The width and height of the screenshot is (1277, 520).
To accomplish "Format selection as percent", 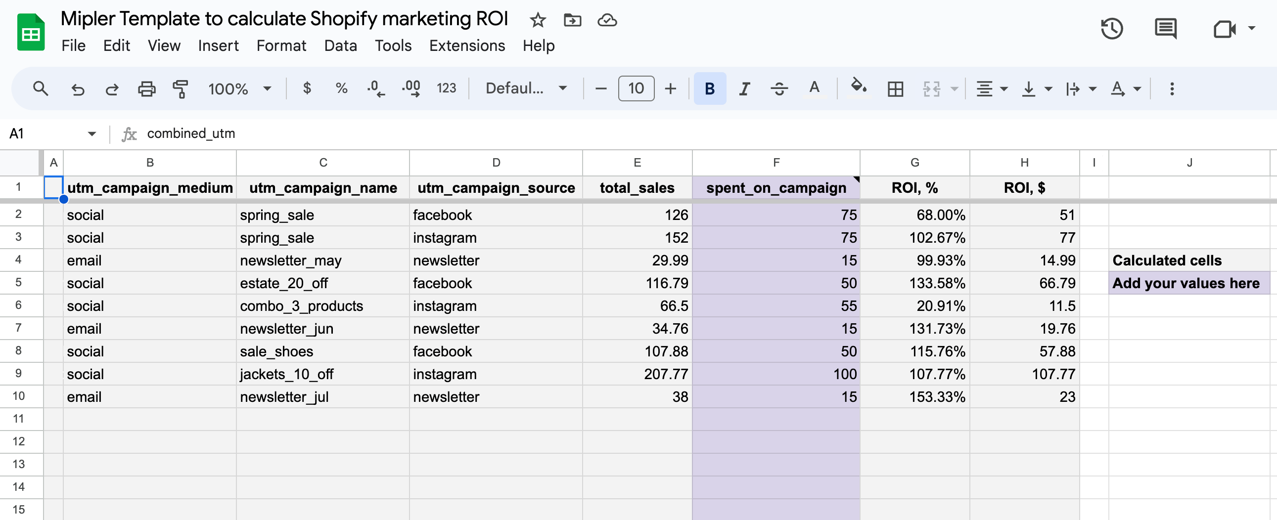I will (341, 88).
